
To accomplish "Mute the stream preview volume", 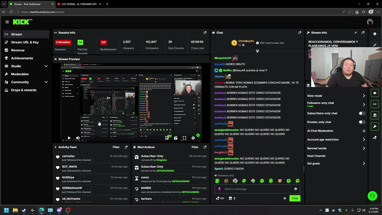I will [78, 138].
